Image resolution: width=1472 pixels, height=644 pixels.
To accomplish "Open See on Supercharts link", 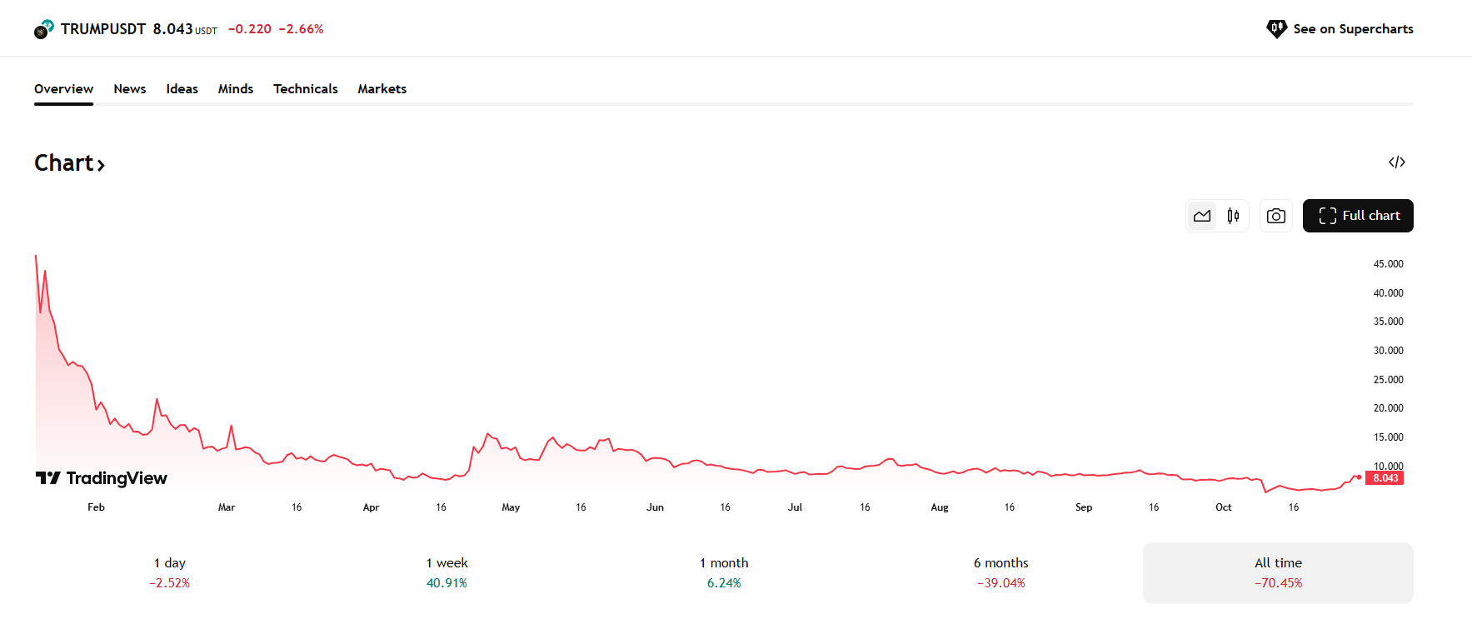I will 1340,29.
